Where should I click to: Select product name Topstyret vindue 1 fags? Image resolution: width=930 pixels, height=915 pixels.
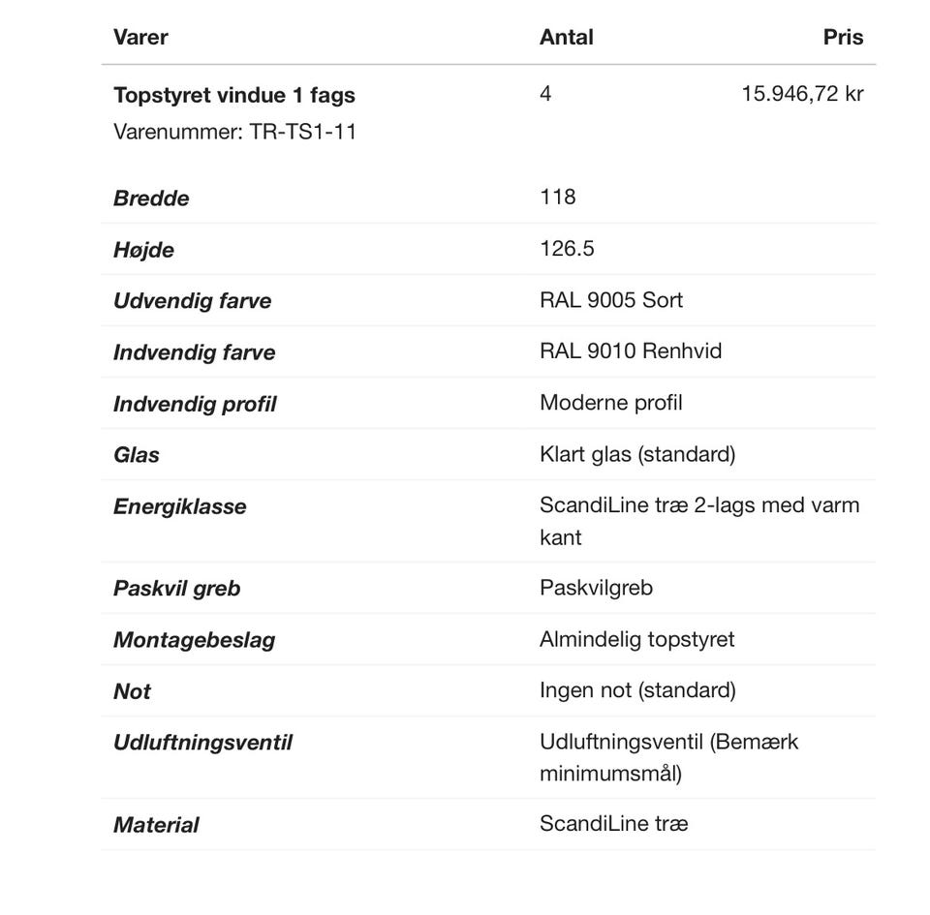tap(233, 95)
